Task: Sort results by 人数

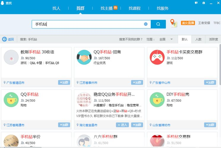Action: coord(198,39)
